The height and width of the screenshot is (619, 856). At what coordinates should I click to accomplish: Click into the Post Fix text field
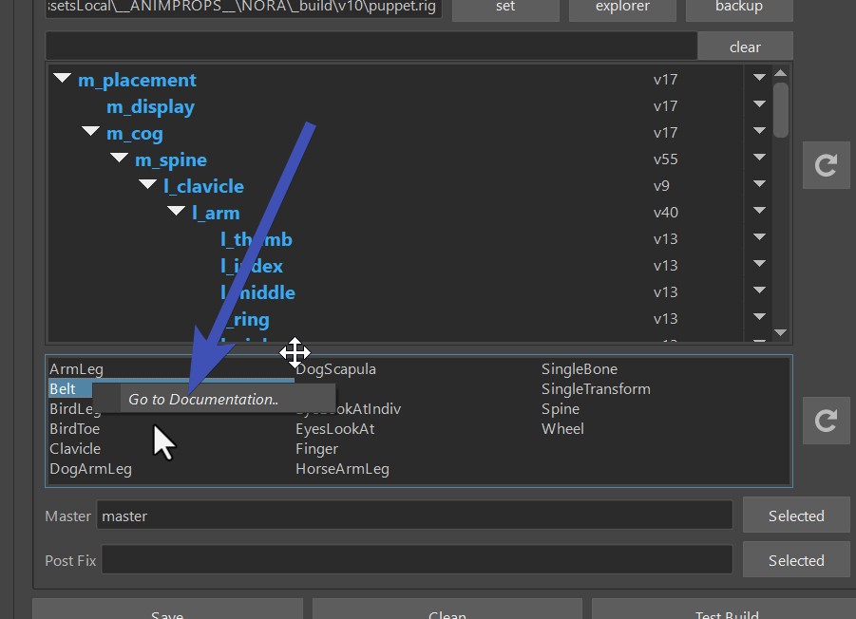point(416,560)
